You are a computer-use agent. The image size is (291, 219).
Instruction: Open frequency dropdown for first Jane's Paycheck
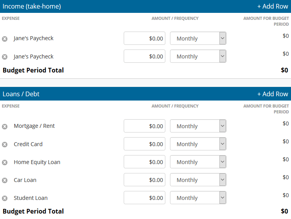198,38
